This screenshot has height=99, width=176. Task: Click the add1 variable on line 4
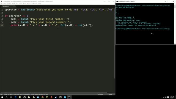click(13, 19)
